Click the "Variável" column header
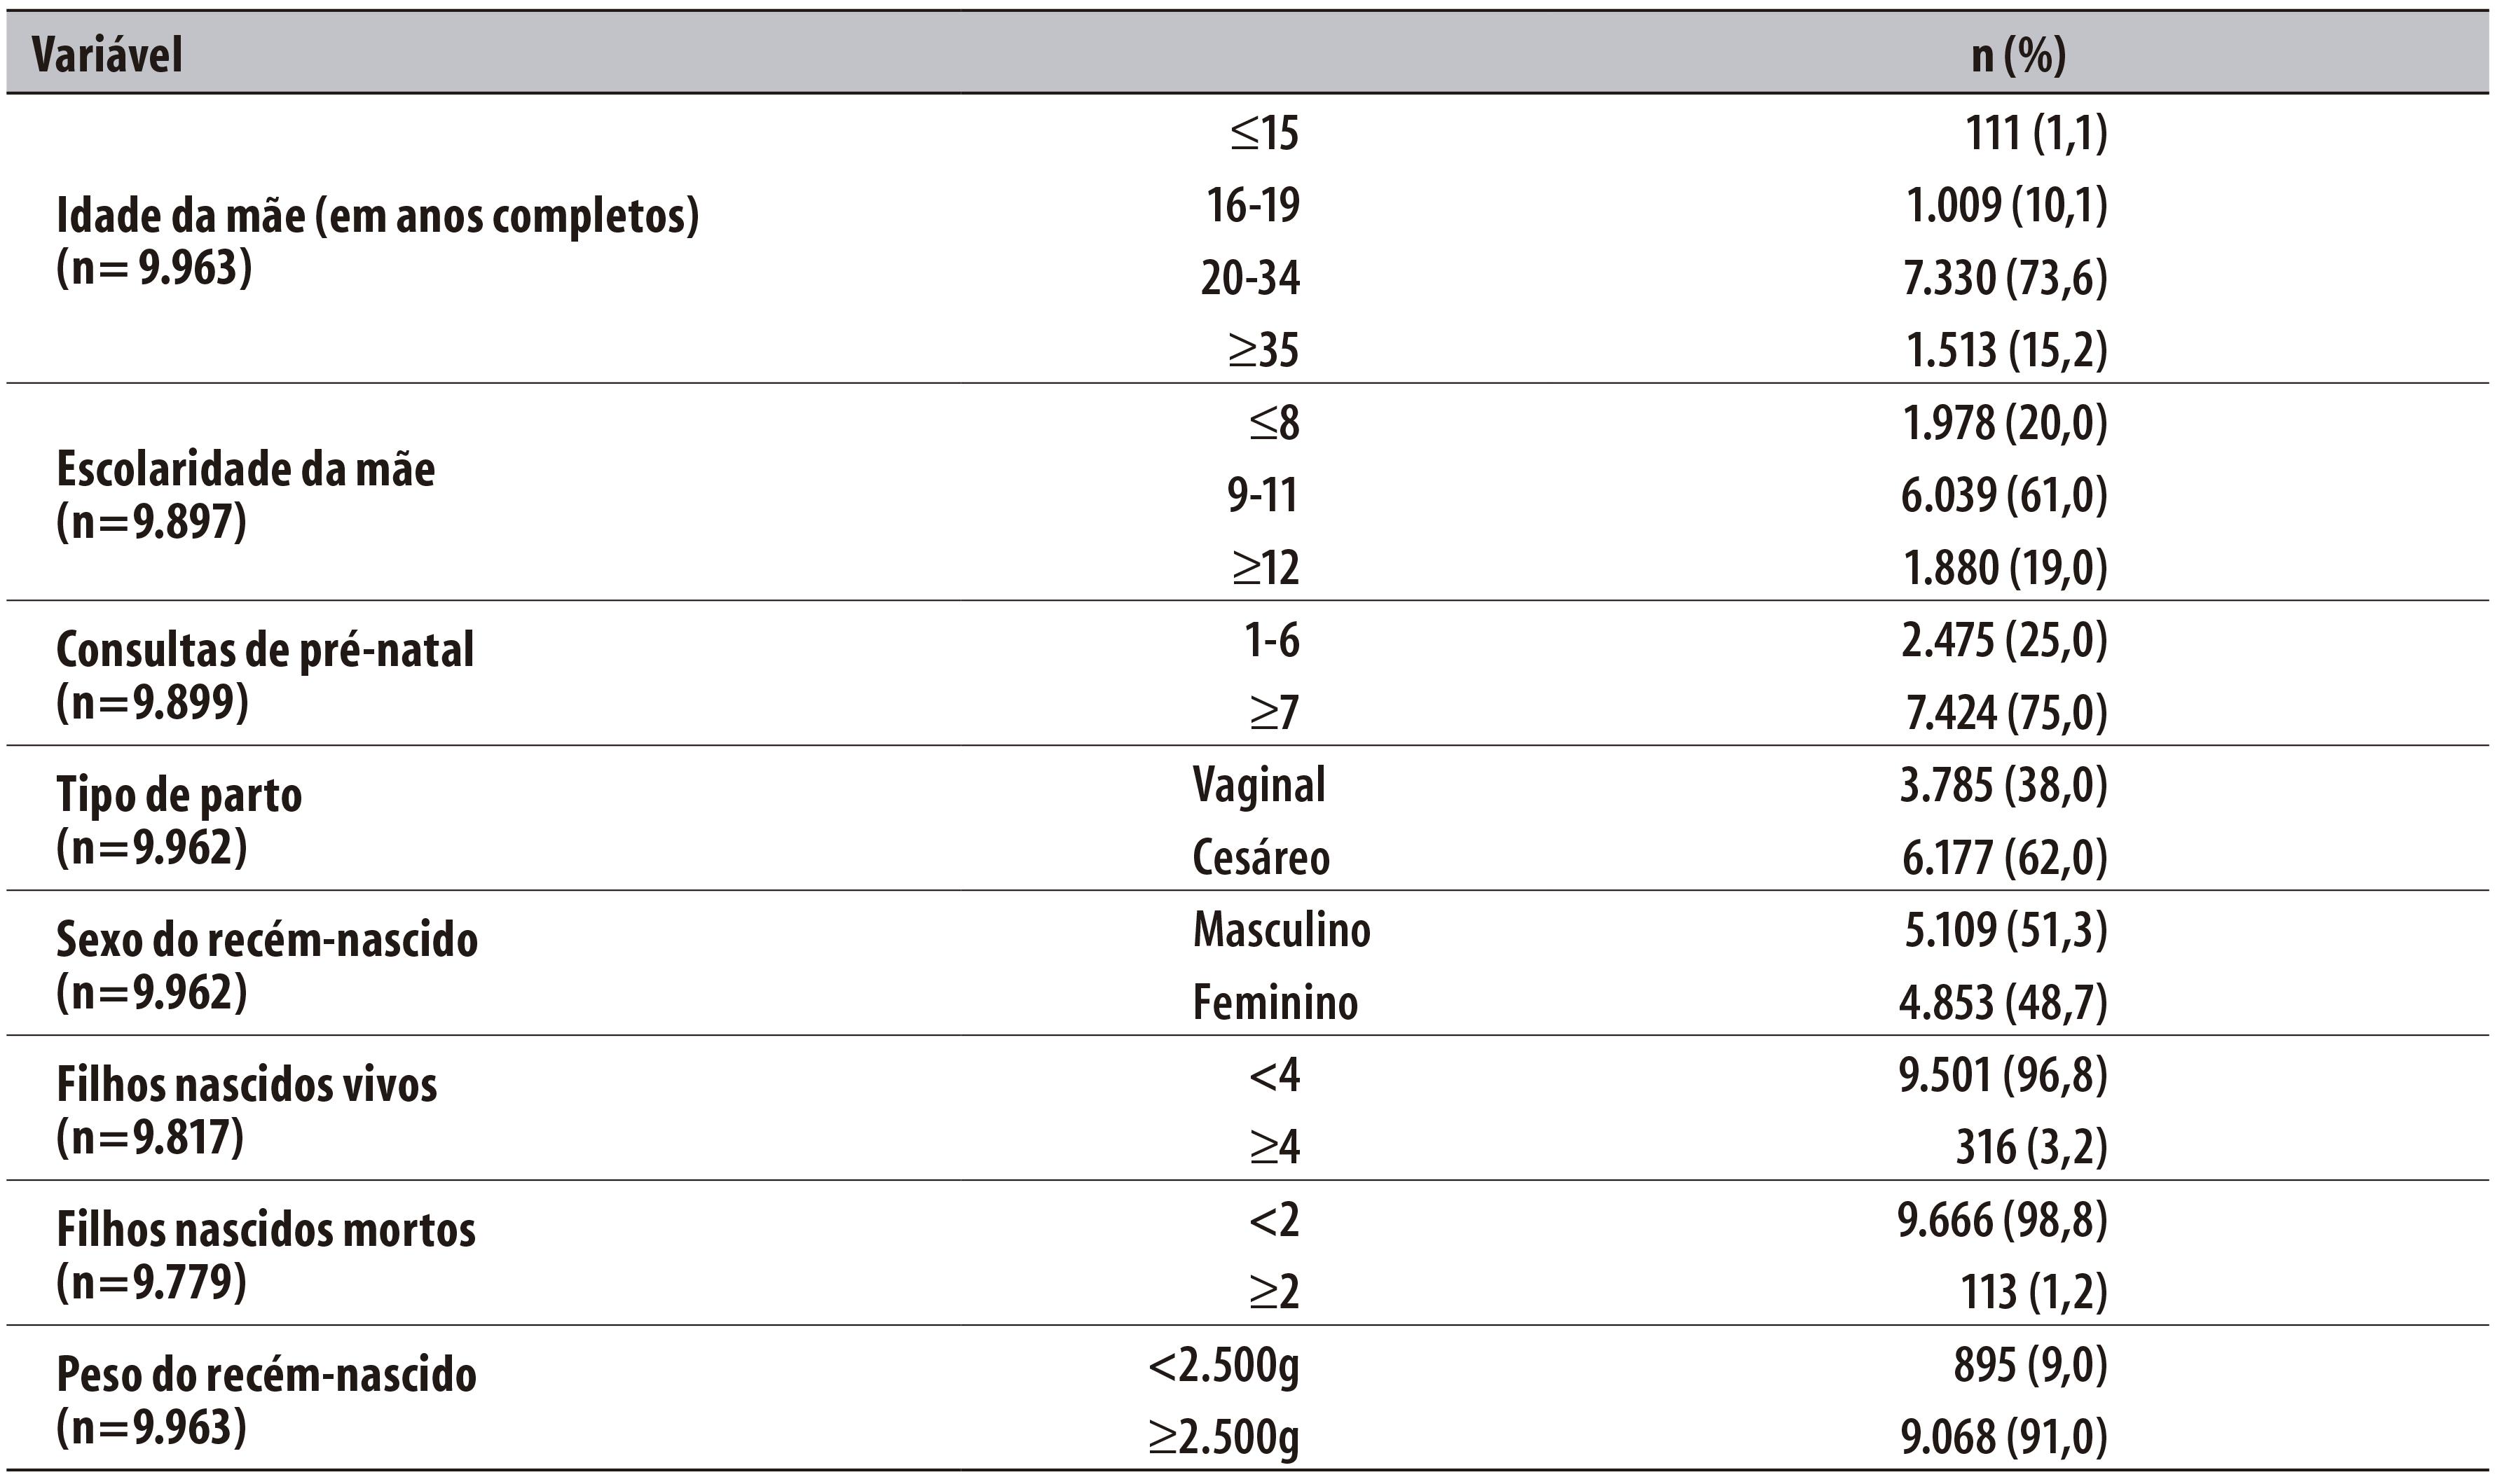The height and width of the screenshot is (1484, 2496). [x=107, y=55]
